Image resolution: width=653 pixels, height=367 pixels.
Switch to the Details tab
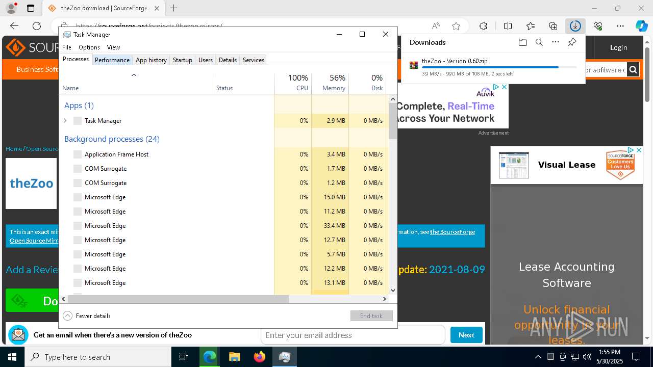coord(228,60)
